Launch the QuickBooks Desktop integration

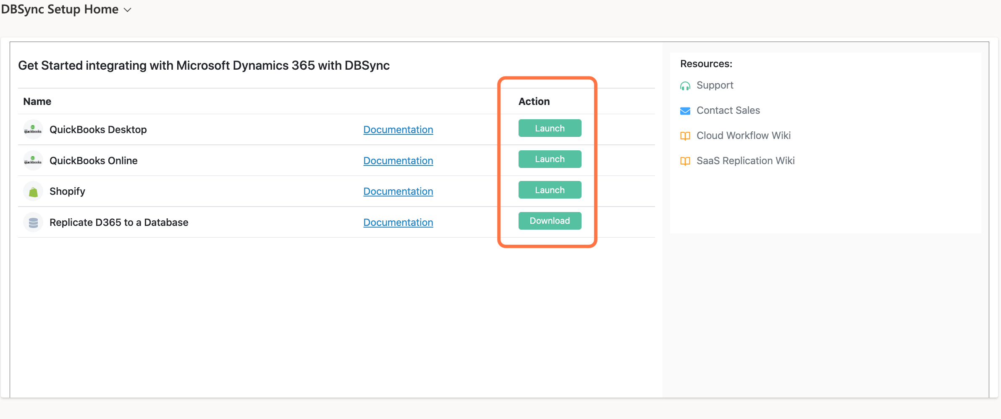[550, 128]
